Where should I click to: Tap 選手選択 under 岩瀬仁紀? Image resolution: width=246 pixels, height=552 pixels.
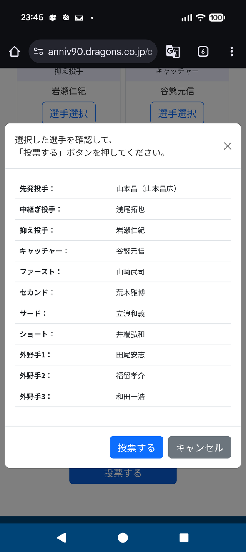point(69,113)
